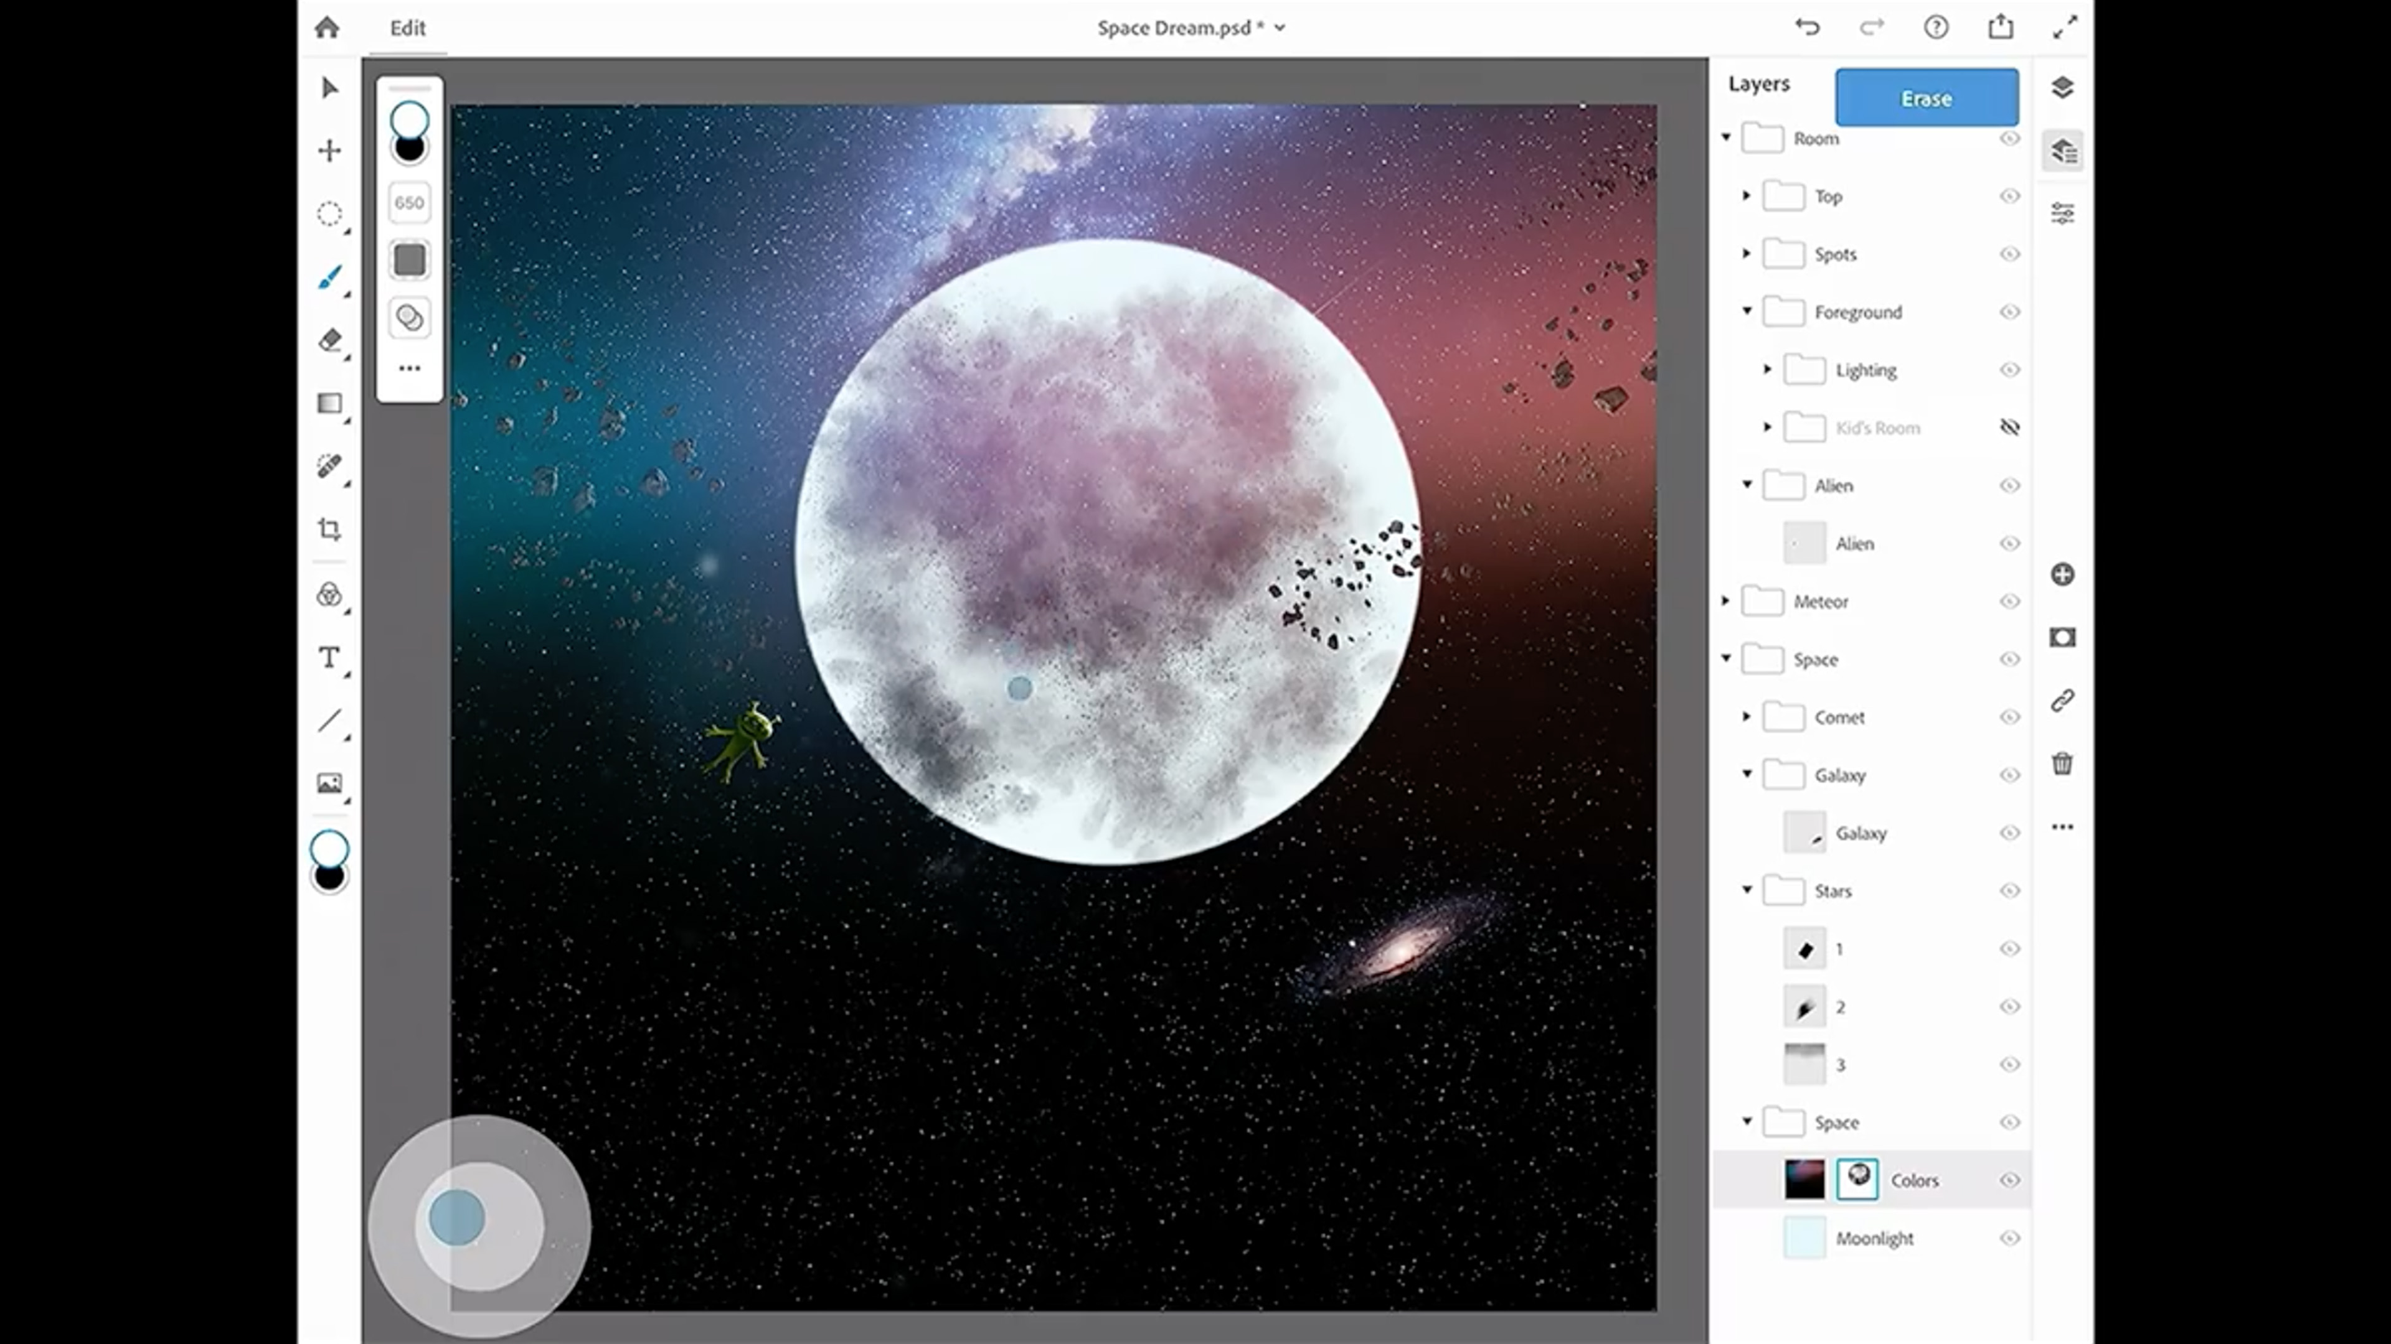Click the Edit tab
The height and width of the screenshot is (1344, 2391).
click(407, 28)
